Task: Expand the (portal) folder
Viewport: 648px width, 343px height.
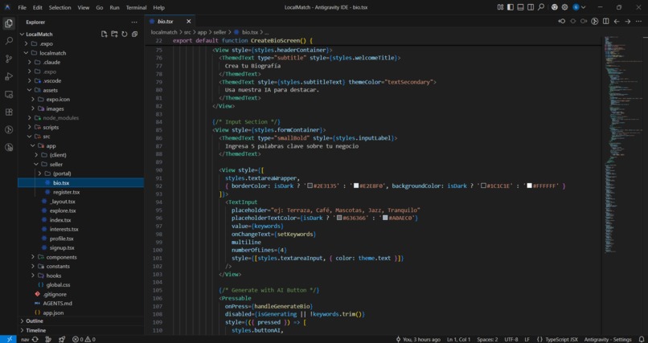Action: click(81, 174)
